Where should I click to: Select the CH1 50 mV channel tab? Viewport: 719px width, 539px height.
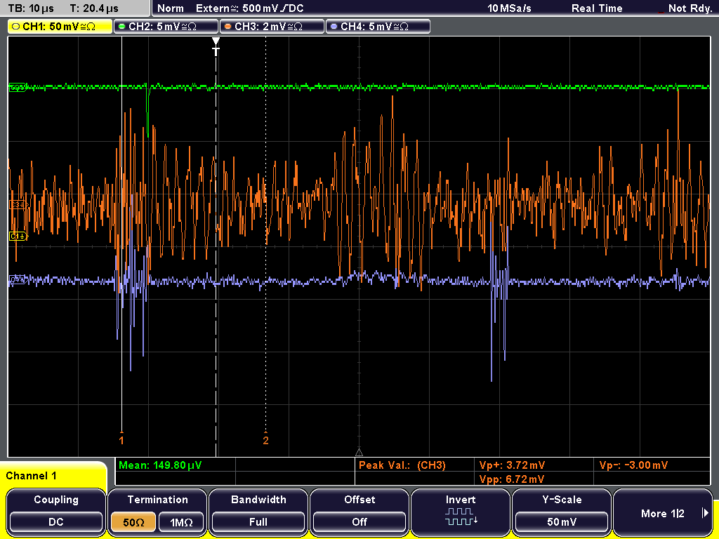tap(60, 27)
